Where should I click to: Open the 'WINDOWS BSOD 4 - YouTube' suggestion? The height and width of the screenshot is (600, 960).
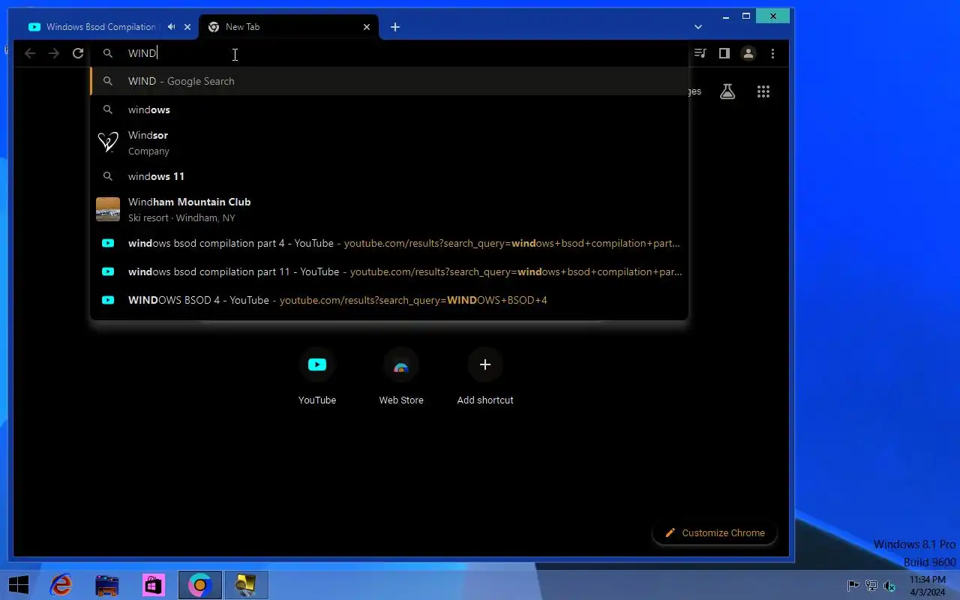[389, 300]
